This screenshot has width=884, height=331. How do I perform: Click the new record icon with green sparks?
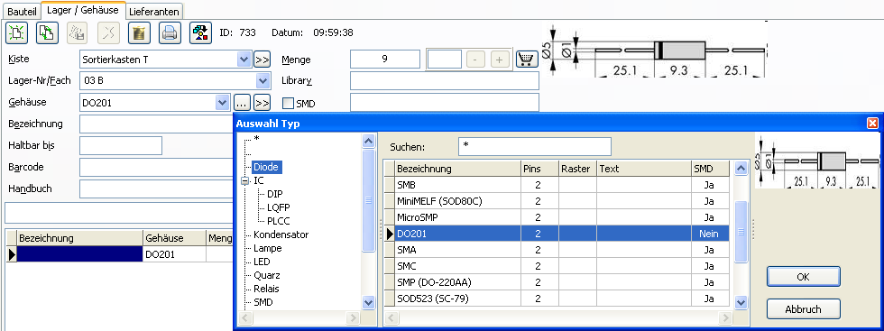click(17, 32)
